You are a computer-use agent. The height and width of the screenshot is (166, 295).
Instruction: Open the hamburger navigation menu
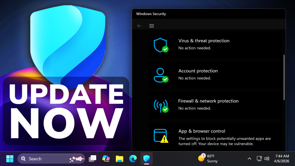point(152,26)
